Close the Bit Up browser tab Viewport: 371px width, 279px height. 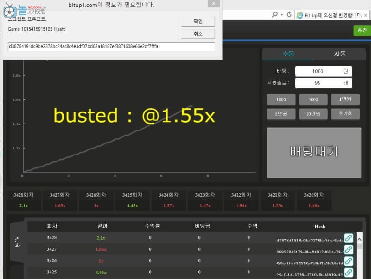pyautogui.click(x=365, y=15)
